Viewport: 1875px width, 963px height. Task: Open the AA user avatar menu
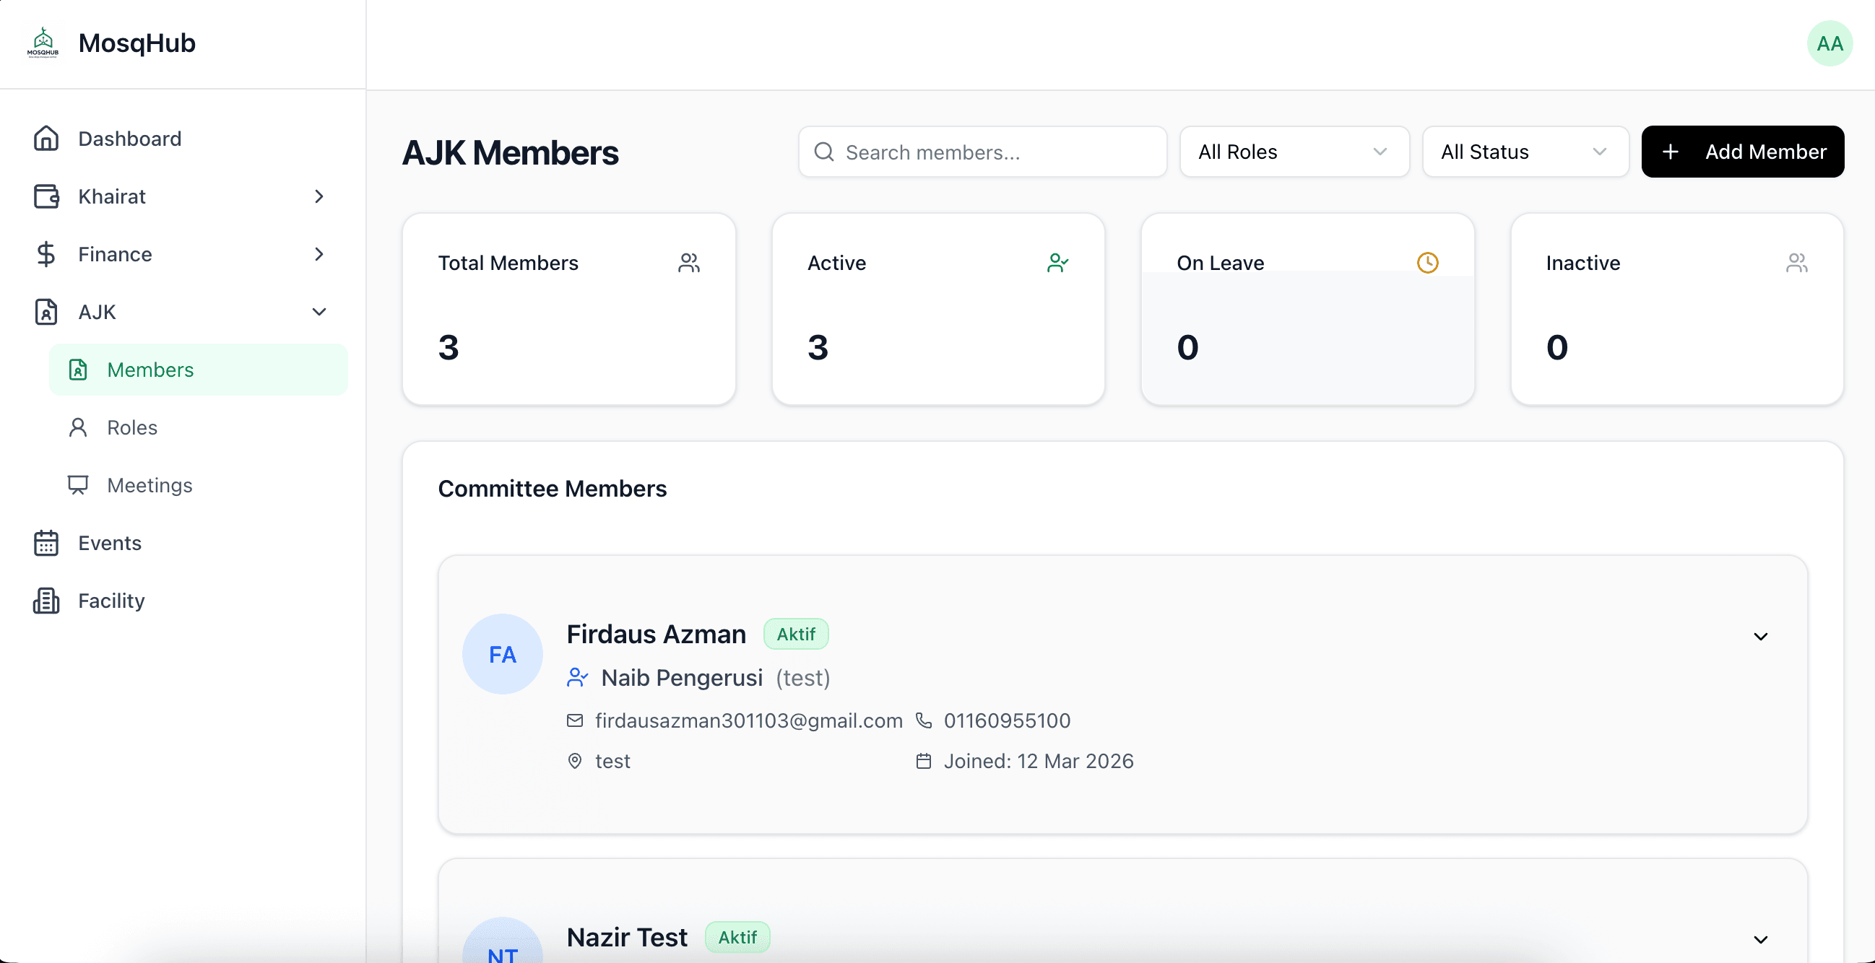(1829, 43)
